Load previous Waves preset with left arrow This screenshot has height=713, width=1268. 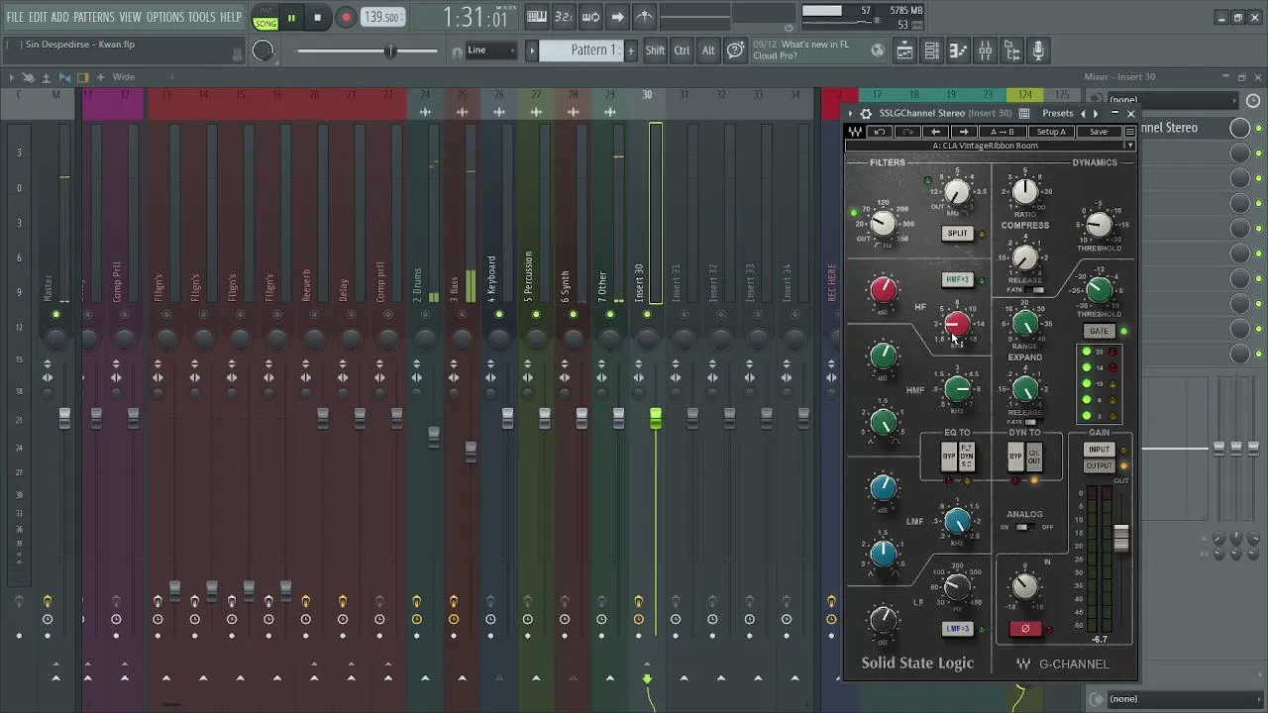[x=935, y=132]
